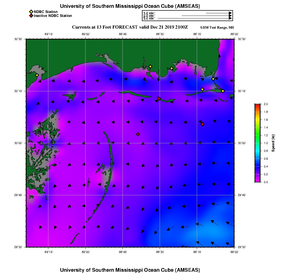Screen dimensions: 286x273
Task: Click the 1.0 kts reference arrow in scale box
Action: tap(218, 13)
